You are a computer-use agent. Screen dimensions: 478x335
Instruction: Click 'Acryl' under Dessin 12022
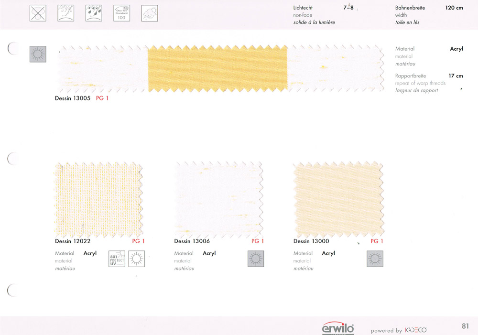90,253
